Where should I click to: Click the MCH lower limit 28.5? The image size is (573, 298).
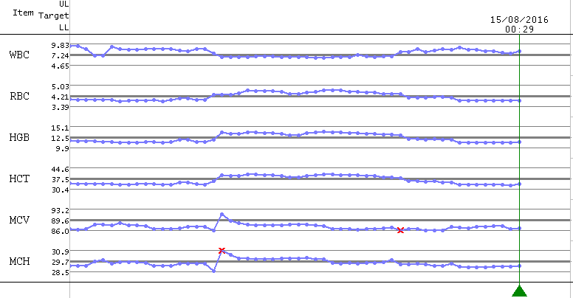60,272
